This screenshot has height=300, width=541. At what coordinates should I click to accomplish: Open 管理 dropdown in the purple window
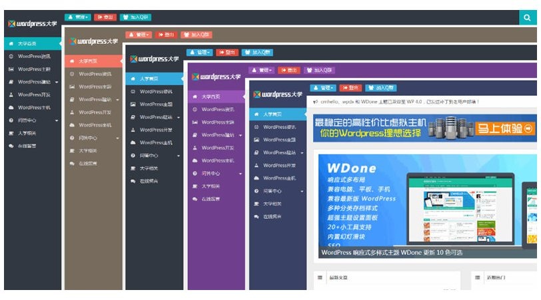262,71
